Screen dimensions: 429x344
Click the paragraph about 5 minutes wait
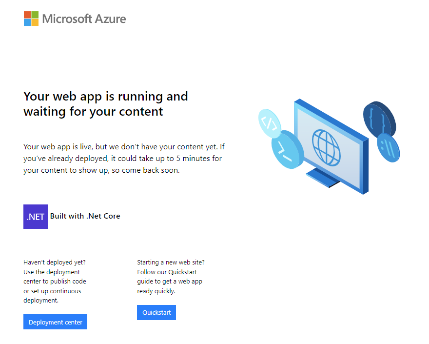click(x=124, y=159)
